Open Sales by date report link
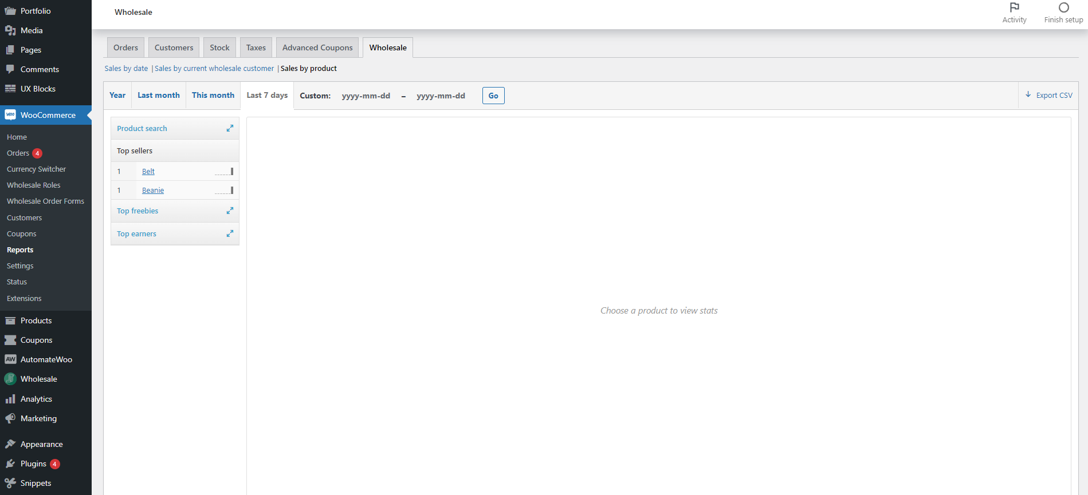 click(126, 69)
